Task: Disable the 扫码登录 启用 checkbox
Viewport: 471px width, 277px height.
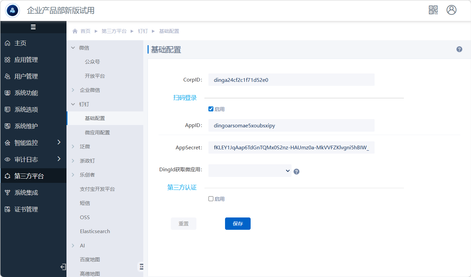Action: pos(211,109)
